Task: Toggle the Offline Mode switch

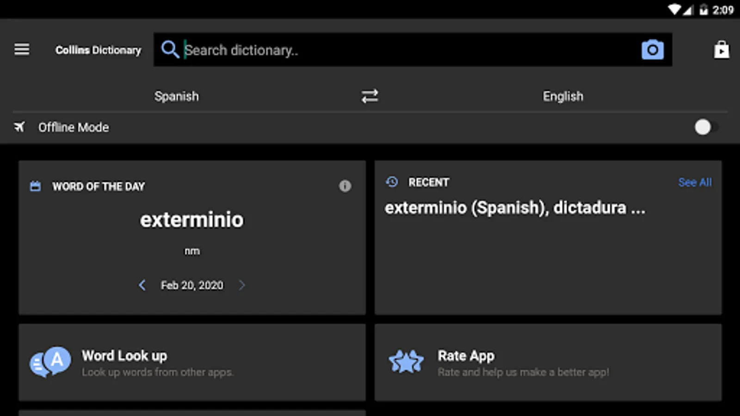Action: (705, 127)
